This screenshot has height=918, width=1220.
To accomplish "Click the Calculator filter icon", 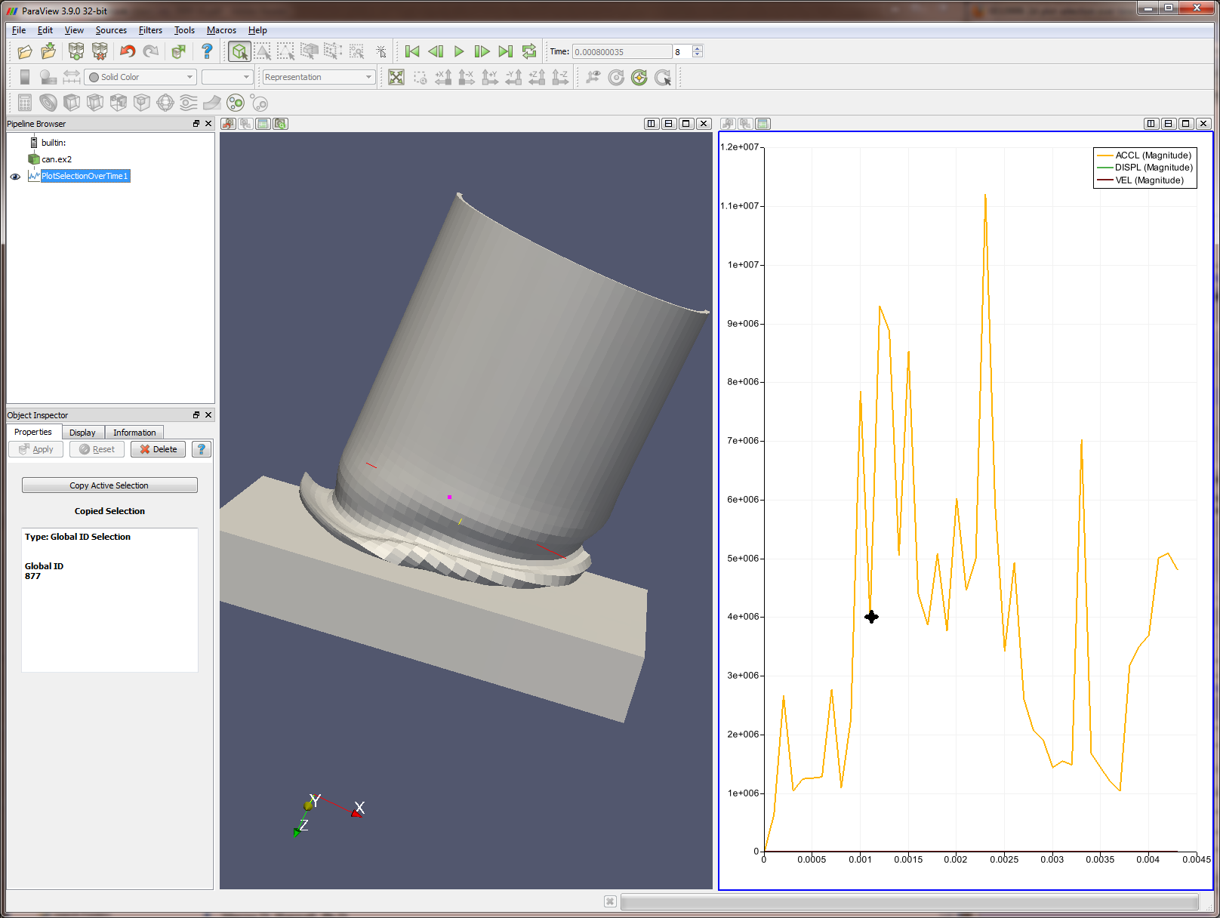I will 25,103.
